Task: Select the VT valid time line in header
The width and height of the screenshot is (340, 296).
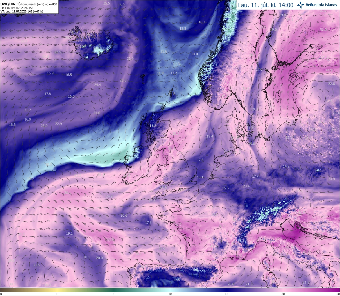Action: click(x=22, y=11)
